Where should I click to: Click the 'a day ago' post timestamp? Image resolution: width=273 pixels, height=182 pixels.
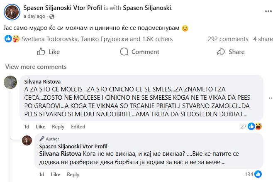point(34,17)
